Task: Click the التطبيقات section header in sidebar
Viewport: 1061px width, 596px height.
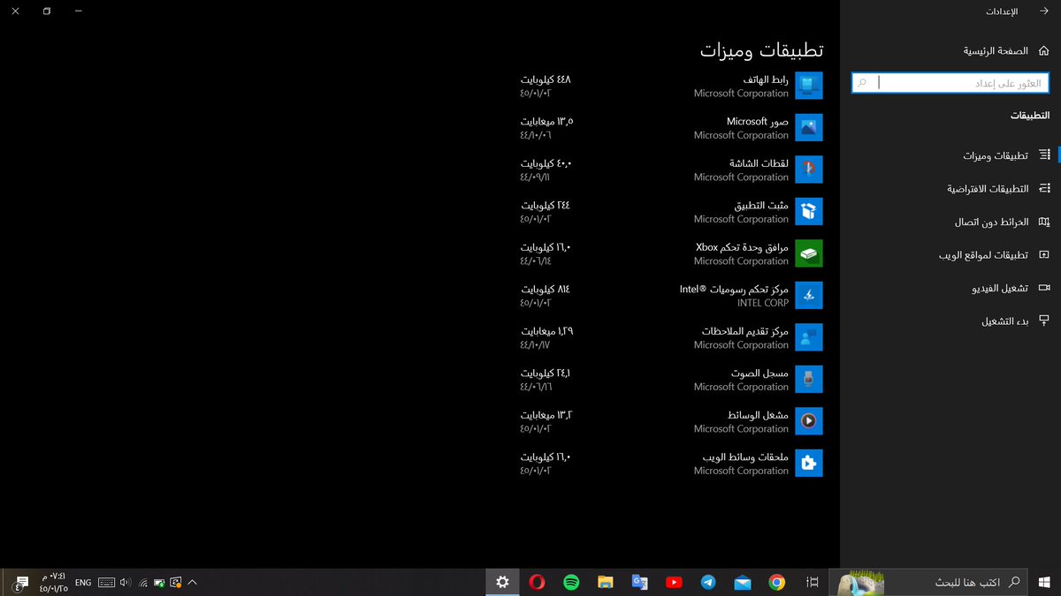Action: pos(1030,116)
